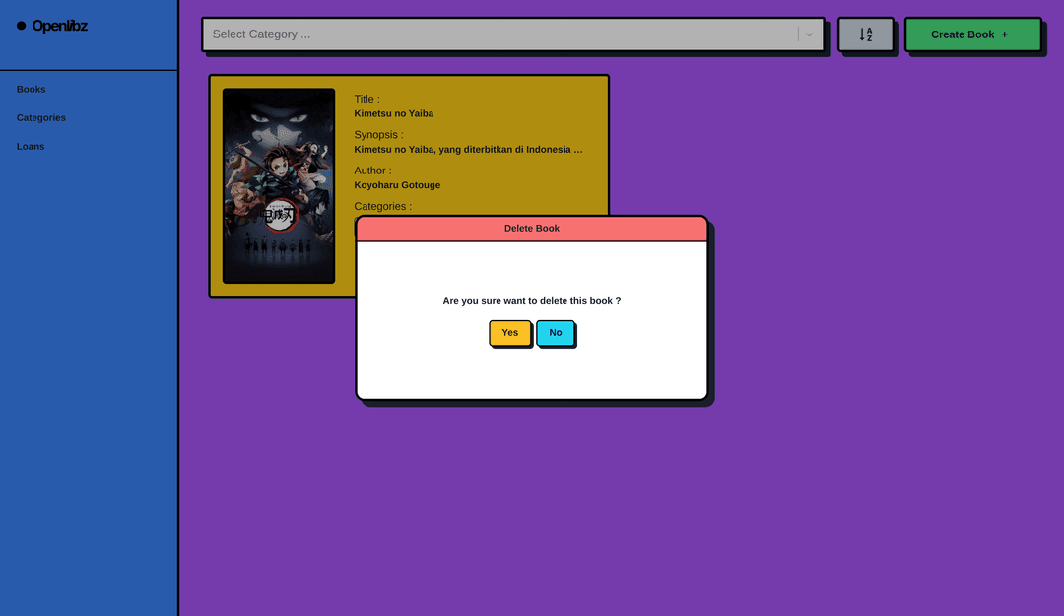Click the Openlibz brand name
This screenshot has width=1064, height=616.
click(60, 26)
